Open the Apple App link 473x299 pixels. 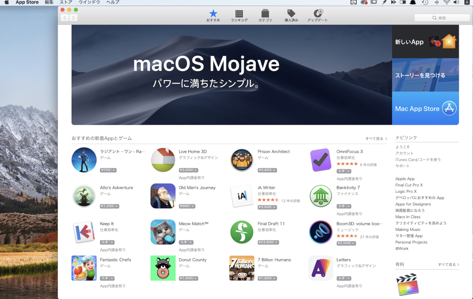pyautogui.click(x=405, y=179)
